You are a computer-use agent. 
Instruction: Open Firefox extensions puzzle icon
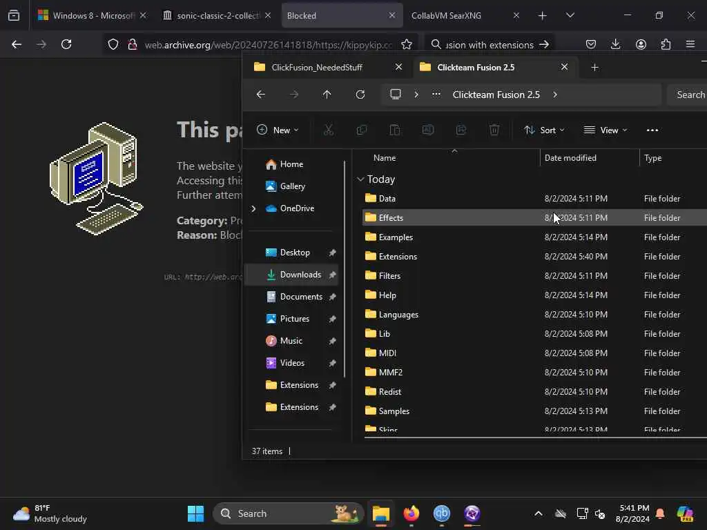[x=666, y=44]
